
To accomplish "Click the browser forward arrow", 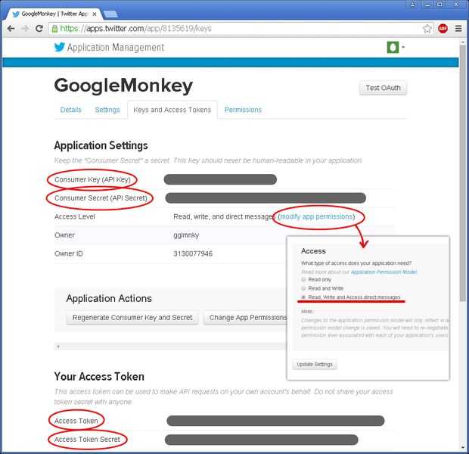I will click(25, 29).
